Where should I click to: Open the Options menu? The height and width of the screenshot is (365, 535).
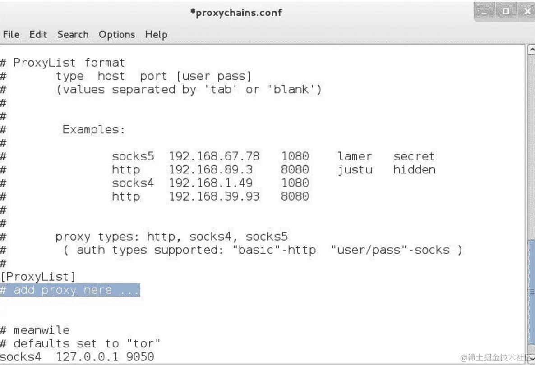pyautogui.click(x=117, y=35)
